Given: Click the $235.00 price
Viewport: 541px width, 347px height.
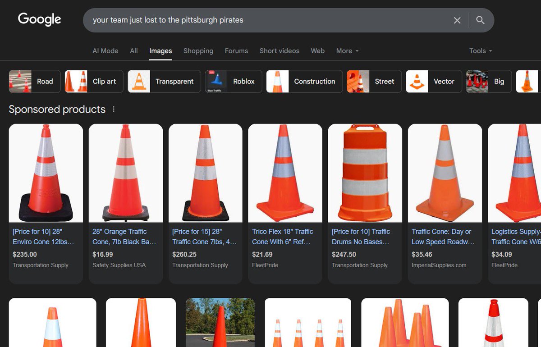Looking at the screenshot, I should point(25,255).
